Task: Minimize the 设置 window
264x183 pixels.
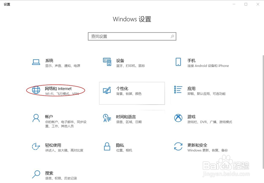Action: 234,4
